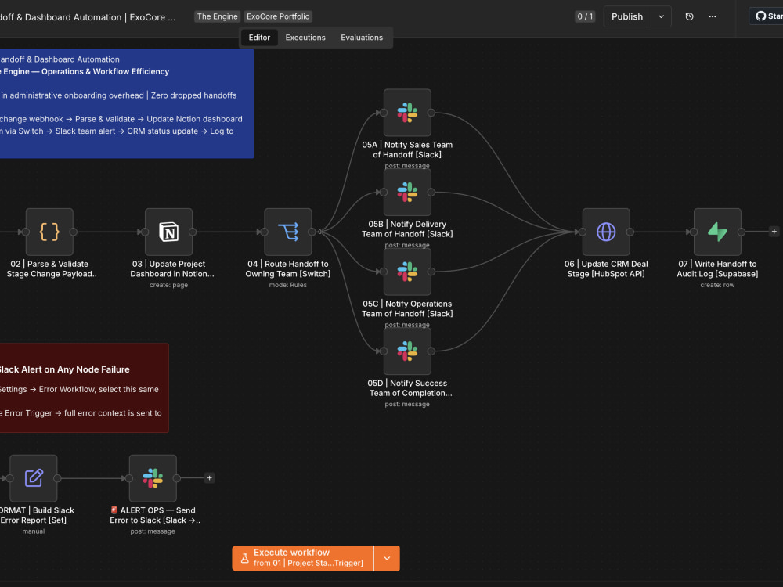Click the 'create: page' subtitle under Notion node
The height and width of the screenshot is (587, 783).
pos(169,285)
